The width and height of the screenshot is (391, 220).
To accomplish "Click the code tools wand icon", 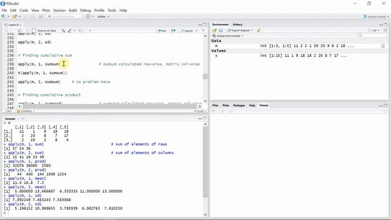I will coord(70,31).
